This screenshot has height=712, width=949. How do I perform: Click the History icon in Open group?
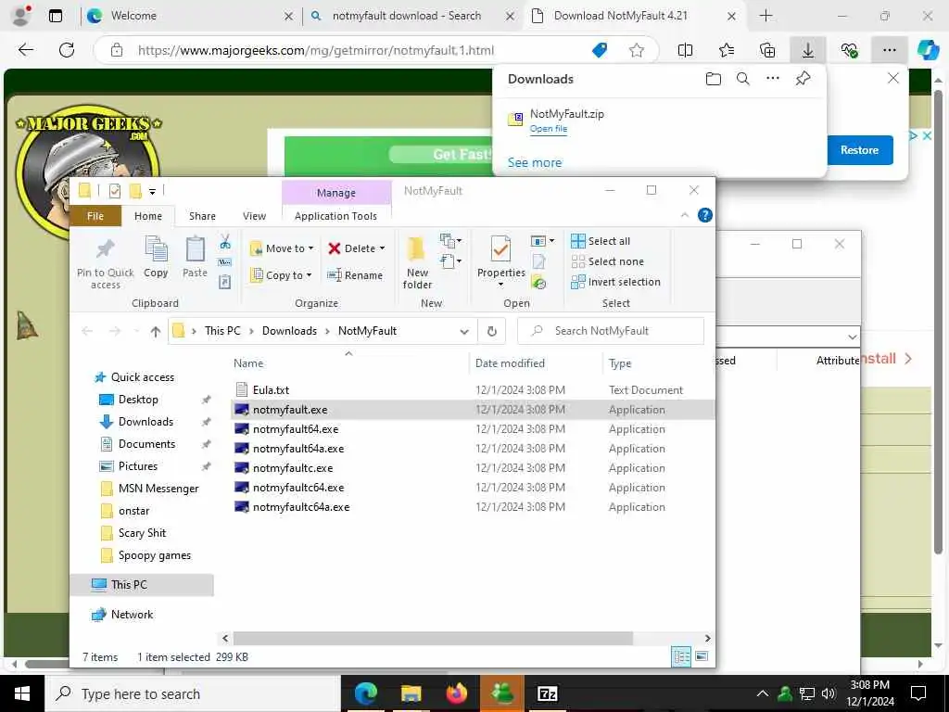pyautogui.click(x=538, y=282)
